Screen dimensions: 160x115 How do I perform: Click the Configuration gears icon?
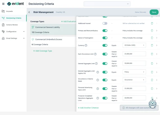[3, 31]
